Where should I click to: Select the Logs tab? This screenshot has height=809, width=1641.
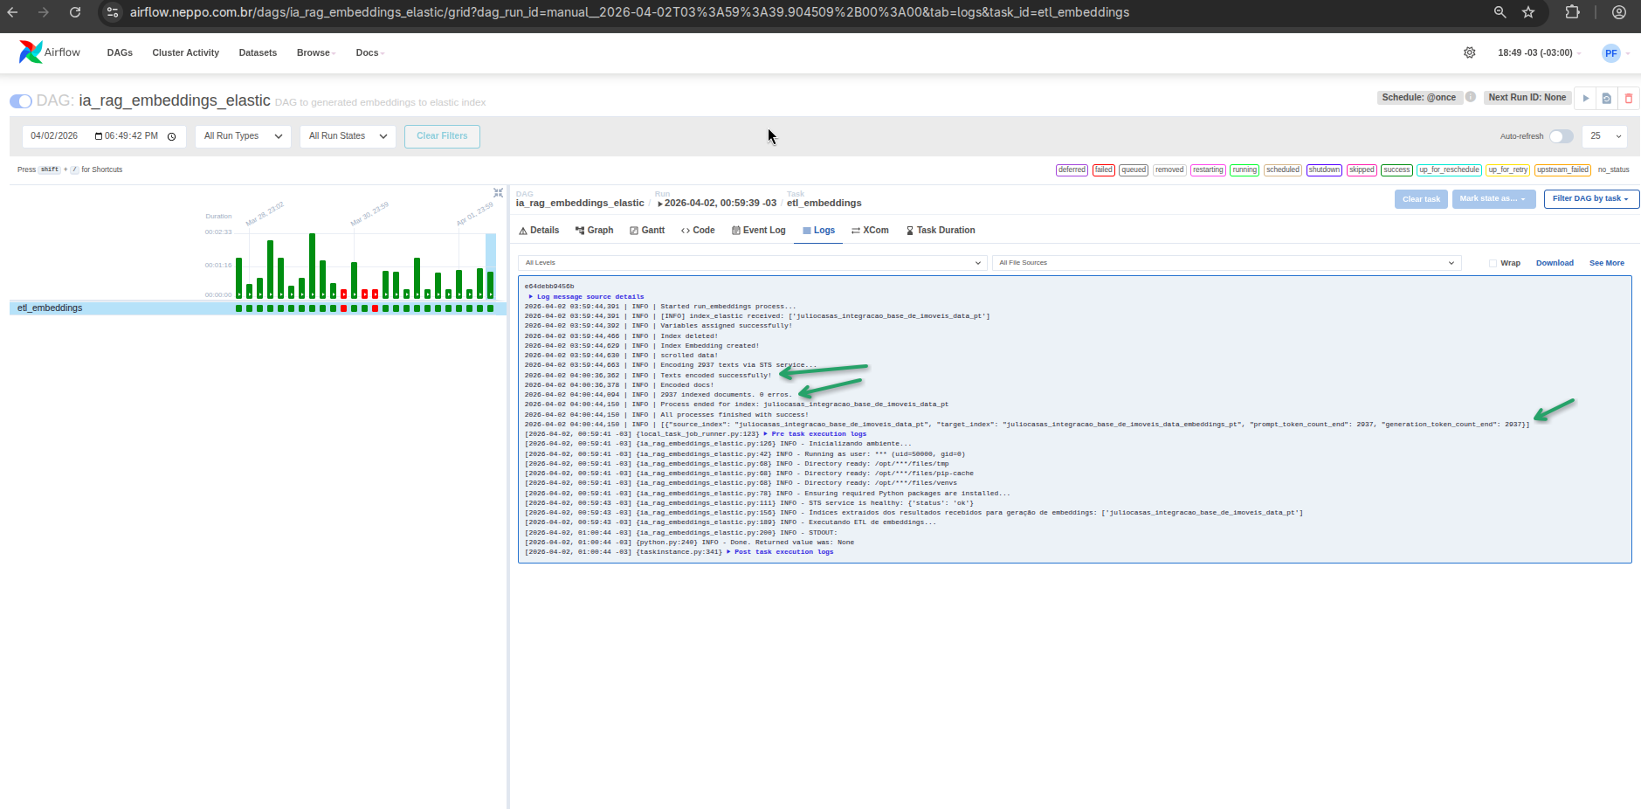pyautogui.click(x=818, y=231)
